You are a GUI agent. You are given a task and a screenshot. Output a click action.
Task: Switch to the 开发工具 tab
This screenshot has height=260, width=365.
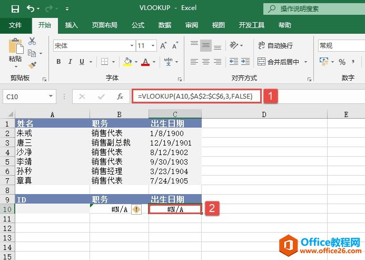[252, 25]
